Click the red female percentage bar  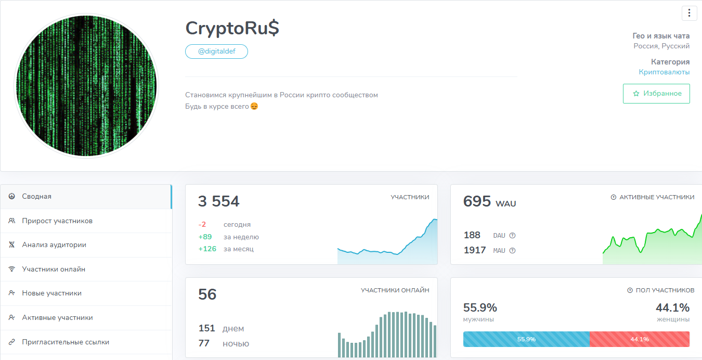coord(639,339)
